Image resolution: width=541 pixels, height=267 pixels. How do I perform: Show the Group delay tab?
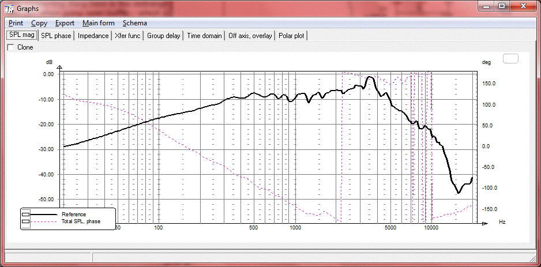pos(164,36)
